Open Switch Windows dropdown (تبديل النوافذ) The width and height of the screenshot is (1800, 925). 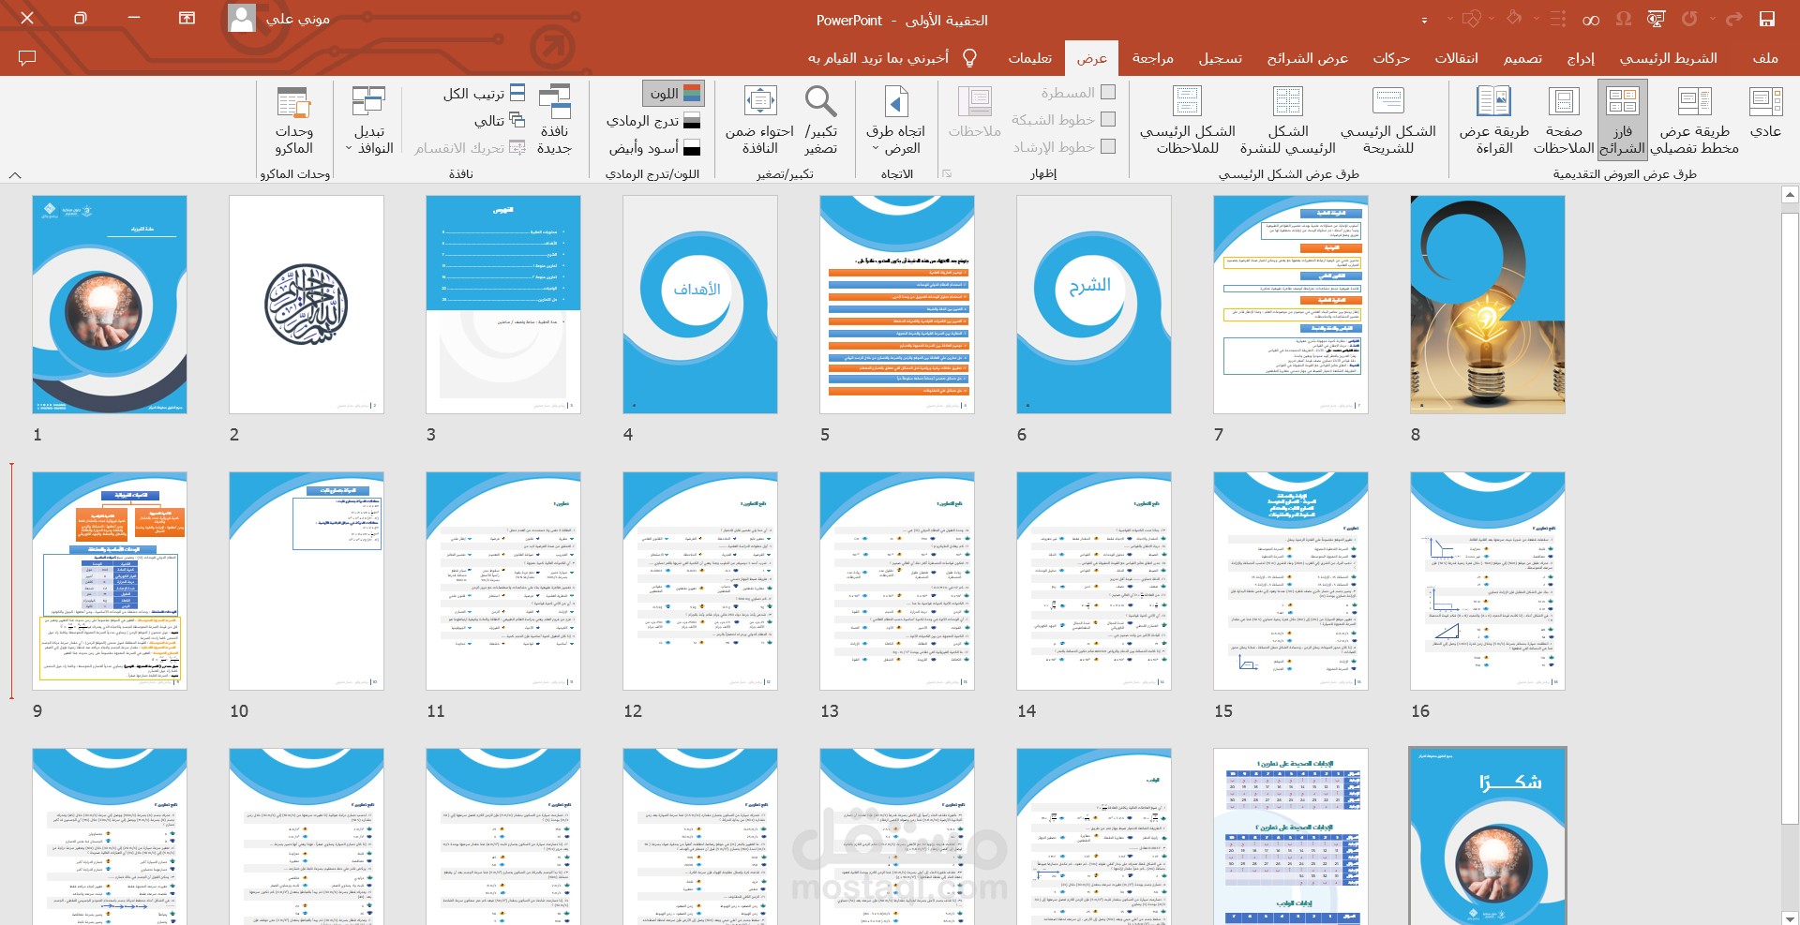[x=368, y=121]
